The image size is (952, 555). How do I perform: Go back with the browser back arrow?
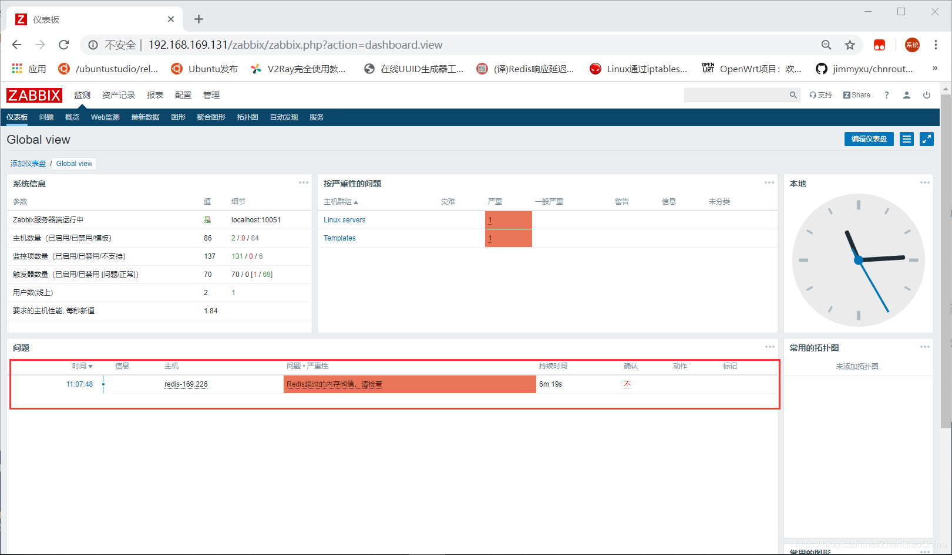point(16,45)
